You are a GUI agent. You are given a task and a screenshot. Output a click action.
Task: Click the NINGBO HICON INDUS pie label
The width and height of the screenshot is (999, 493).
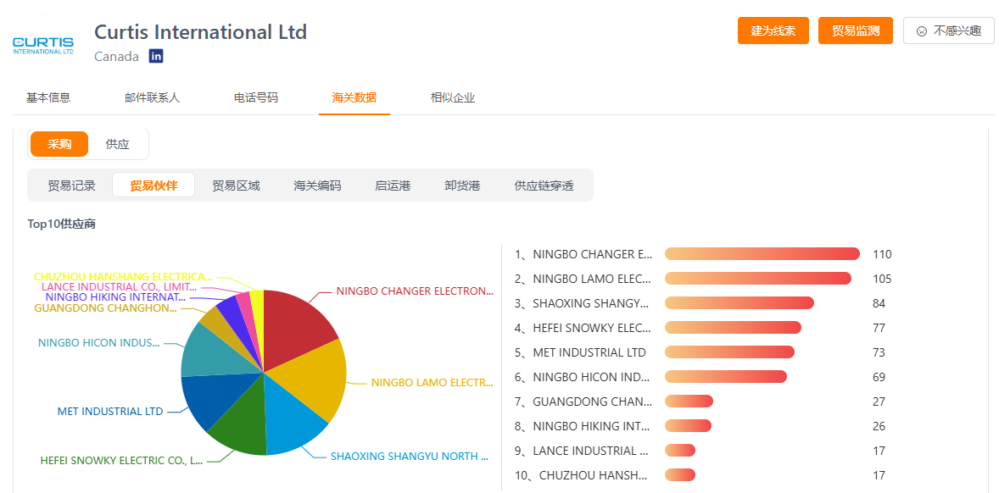[x=99, y=343]
